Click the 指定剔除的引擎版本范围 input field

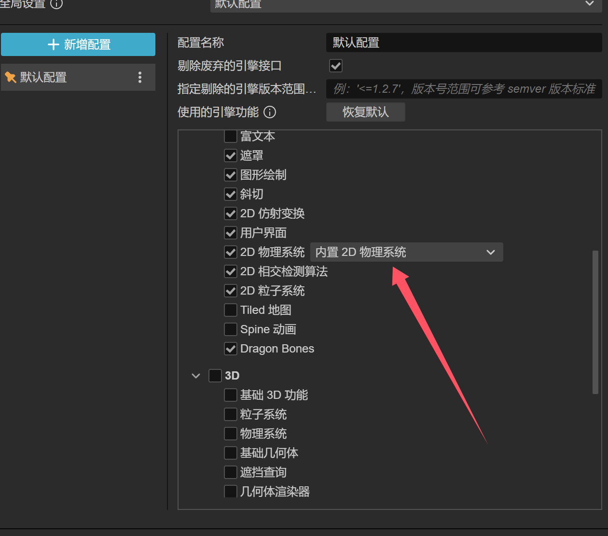tap(464, 89)
